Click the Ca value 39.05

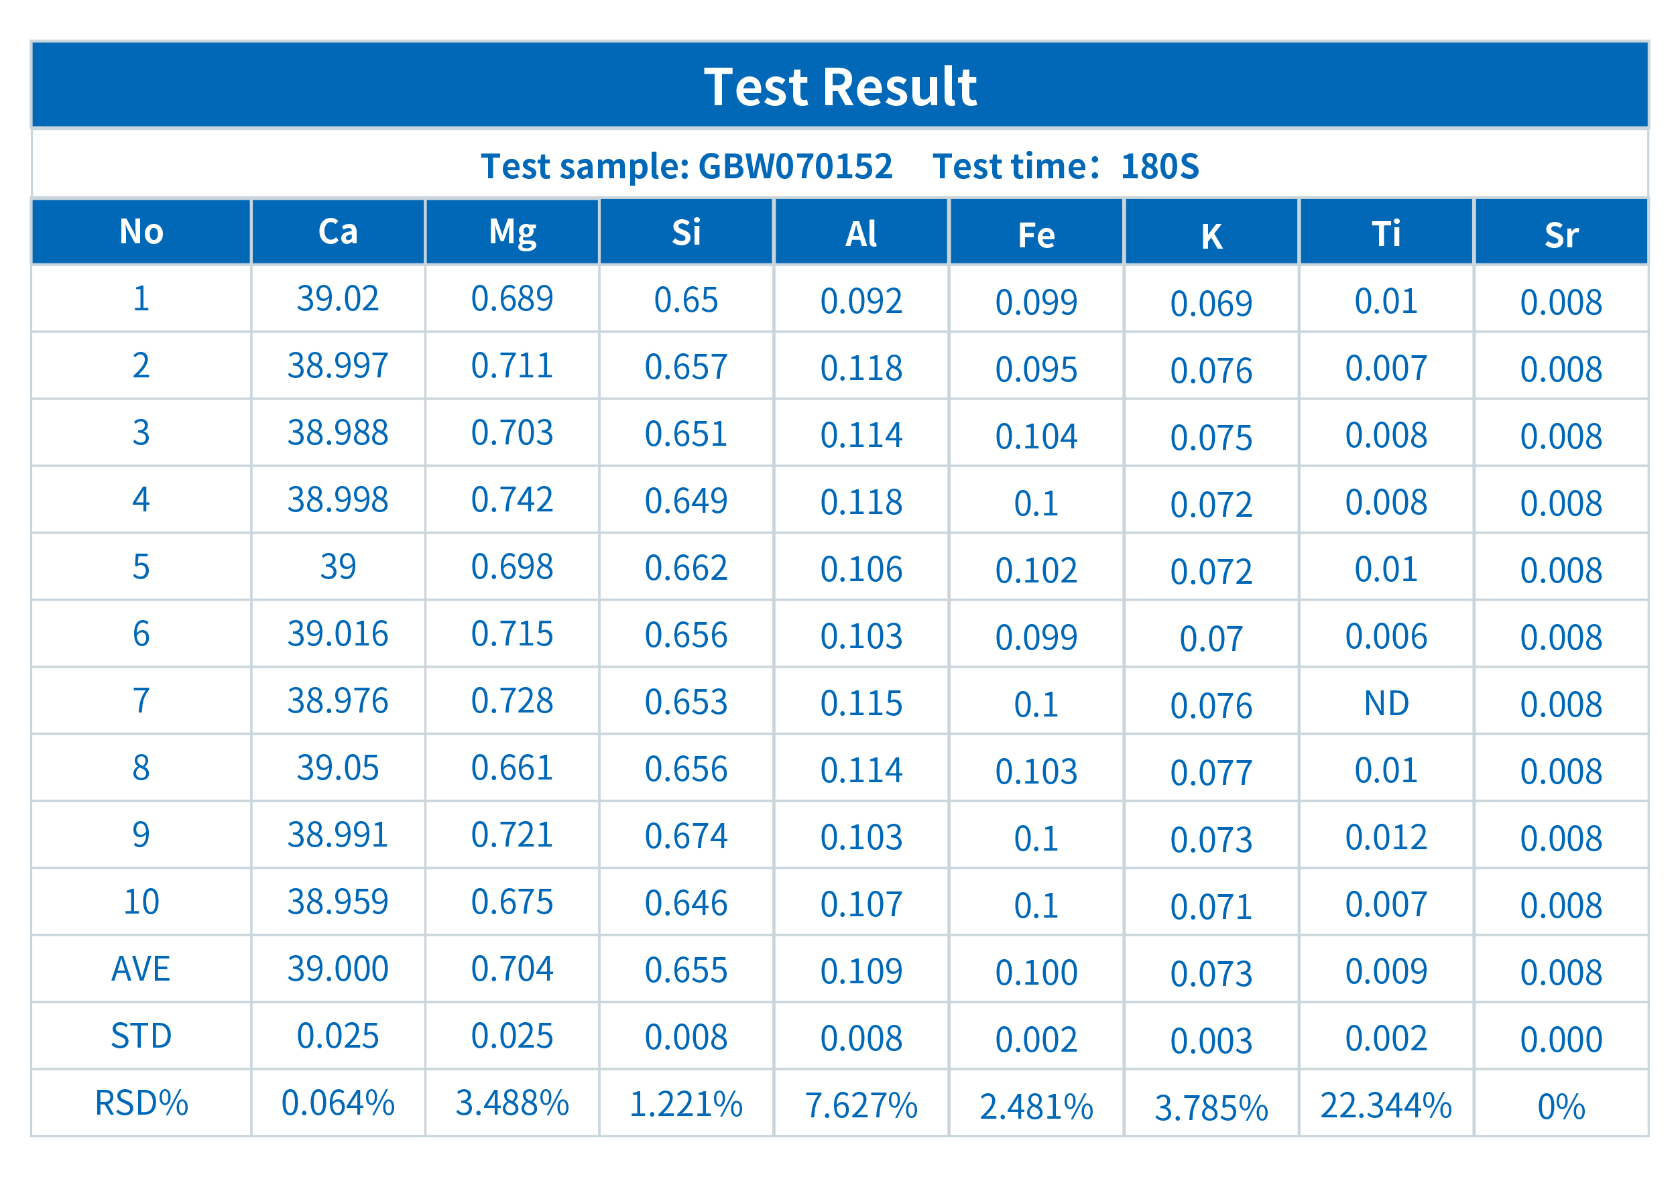click(x=337, y=767)
